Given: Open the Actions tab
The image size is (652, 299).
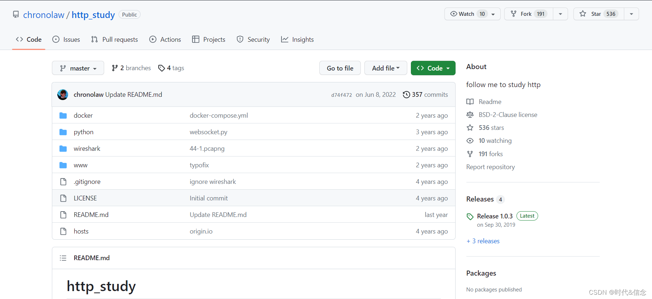Looking at the screenshot, I should click(165, 40).
